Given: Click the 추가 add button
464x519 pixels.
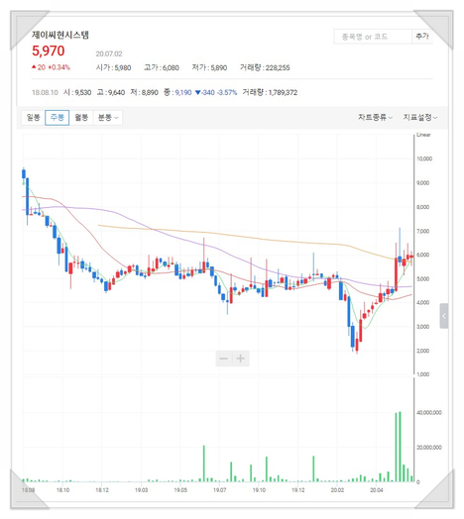Looking at the screenshot, I should [422, 37].
